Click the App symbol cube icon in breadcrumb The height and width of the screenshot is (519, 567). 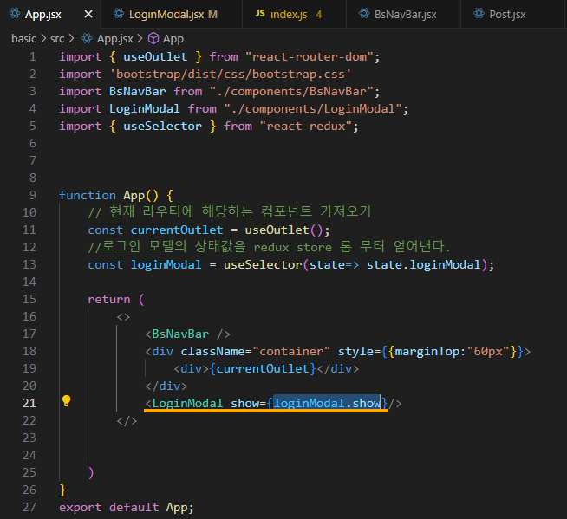pos(153,38)
